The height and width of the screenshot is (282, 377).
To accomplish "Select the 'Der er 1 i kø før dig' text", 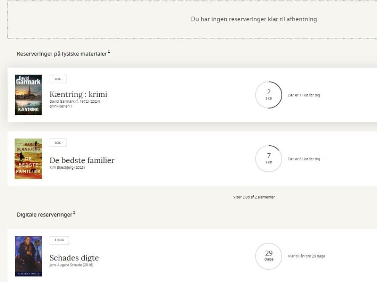I will click(304, 96).
